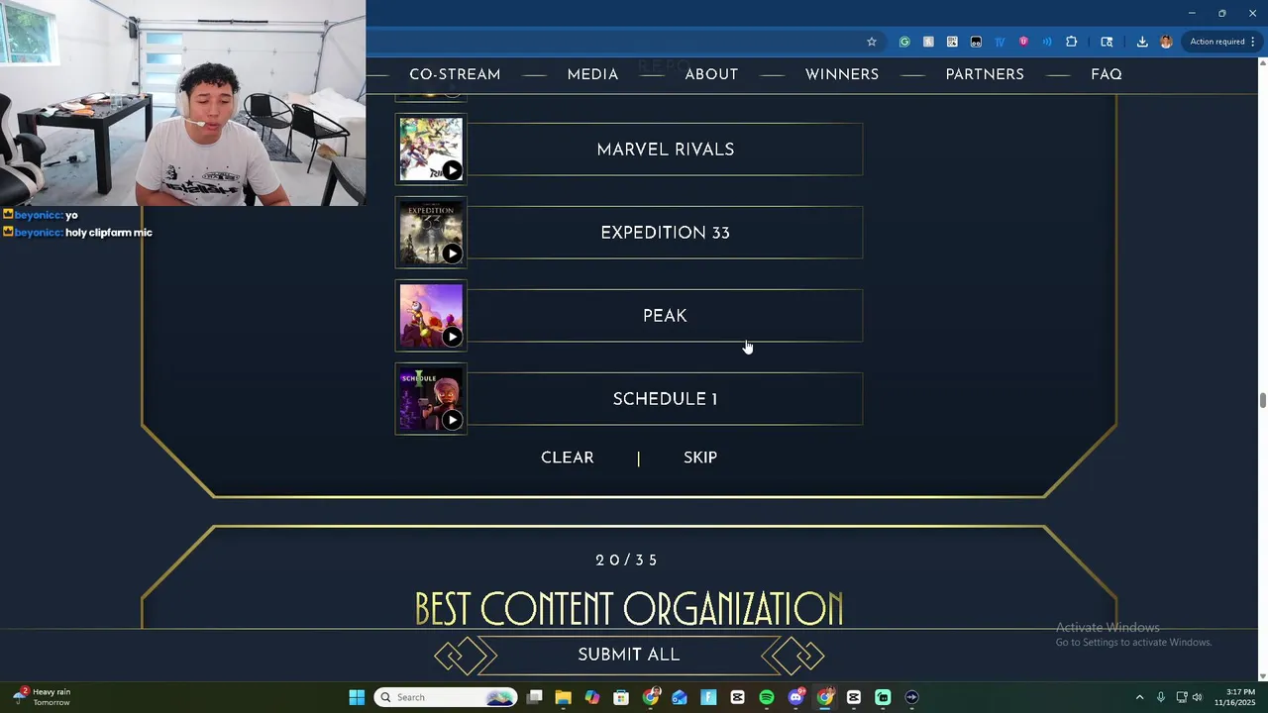1268x713 pixels.
Task: Click the page vertical scrollbar thumb
Action: click(1262, 400)
